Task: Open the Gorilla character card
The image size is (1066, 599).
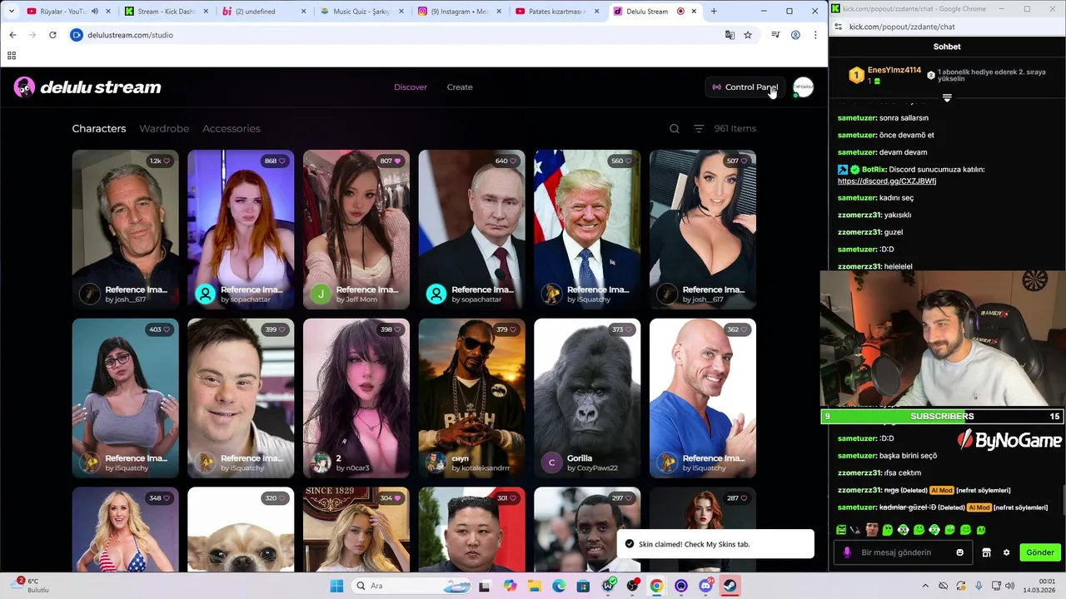Action: pos(587,399)
